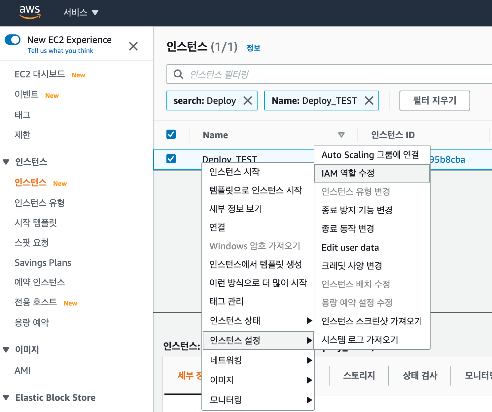492x412 pixels.
Task: Expand the 인스턴스 설정 submenu
Action: 258,340
